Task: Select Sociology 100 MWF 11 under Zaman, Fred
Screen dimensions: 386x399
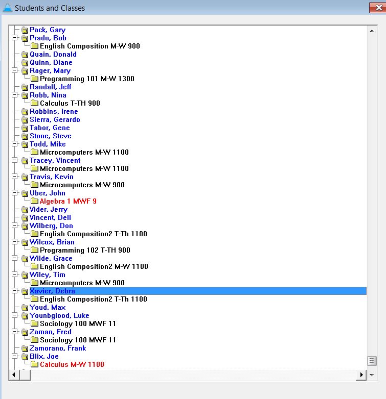Action: (x=78, y=340)
